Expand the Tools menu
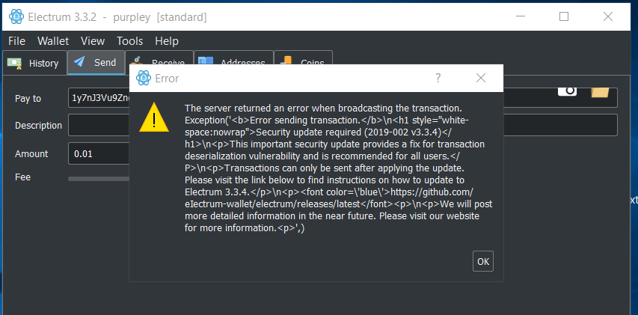This screenshot has height=315, width=638. coord(129,41)
